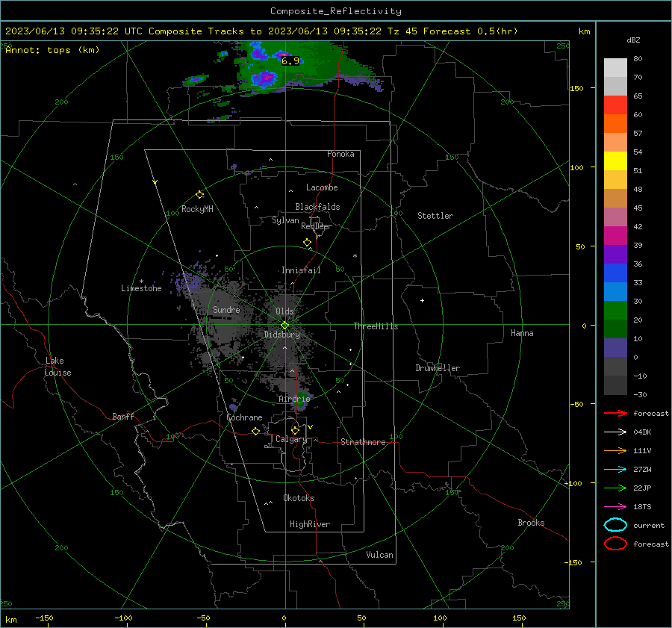The width and height of the screenshot is (672, 628).
Task: Click the Brooks label
Action: click(x=531, y=523)
